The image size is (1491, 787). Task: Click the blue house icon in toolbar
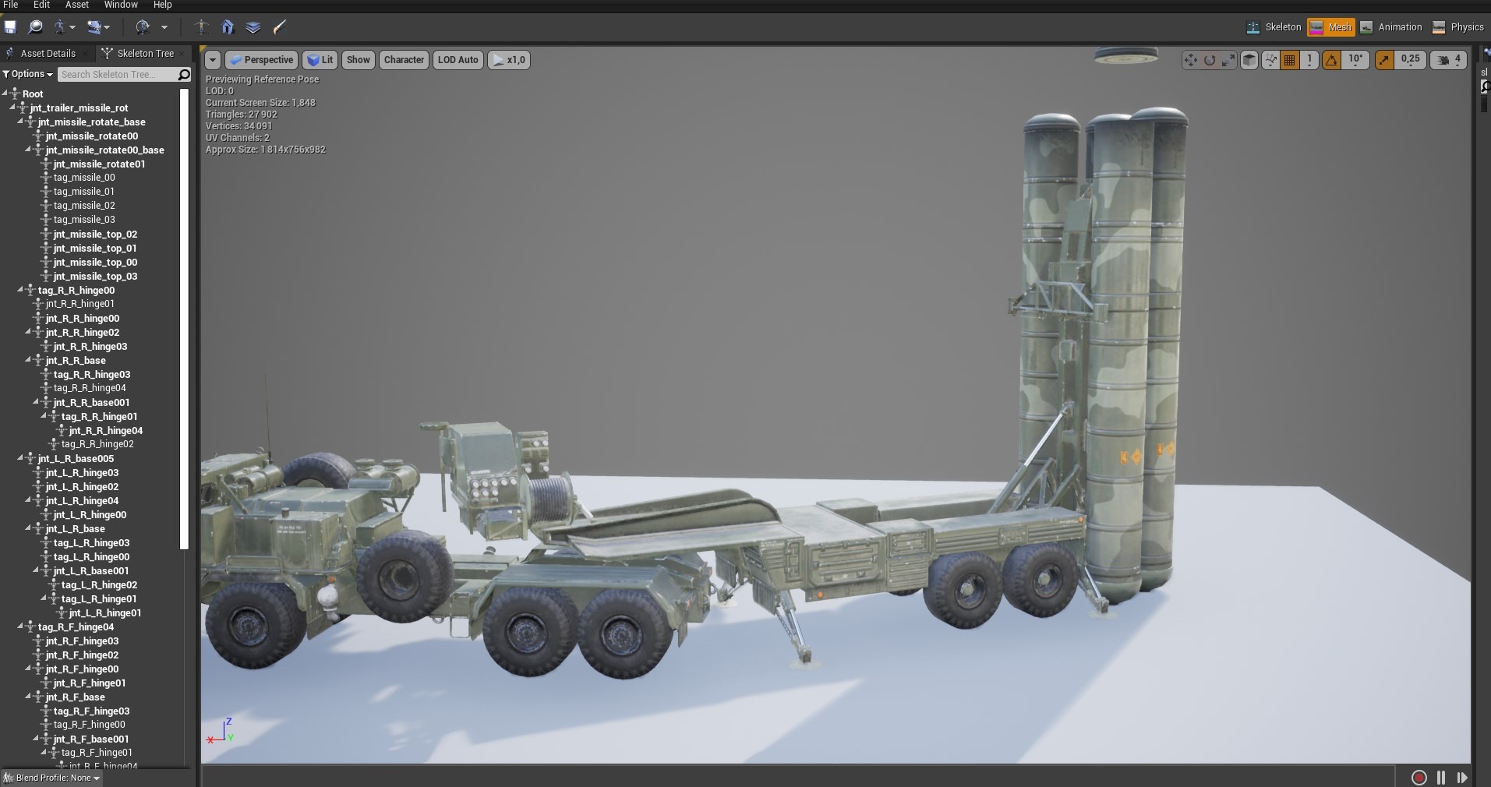click(228, 27)
